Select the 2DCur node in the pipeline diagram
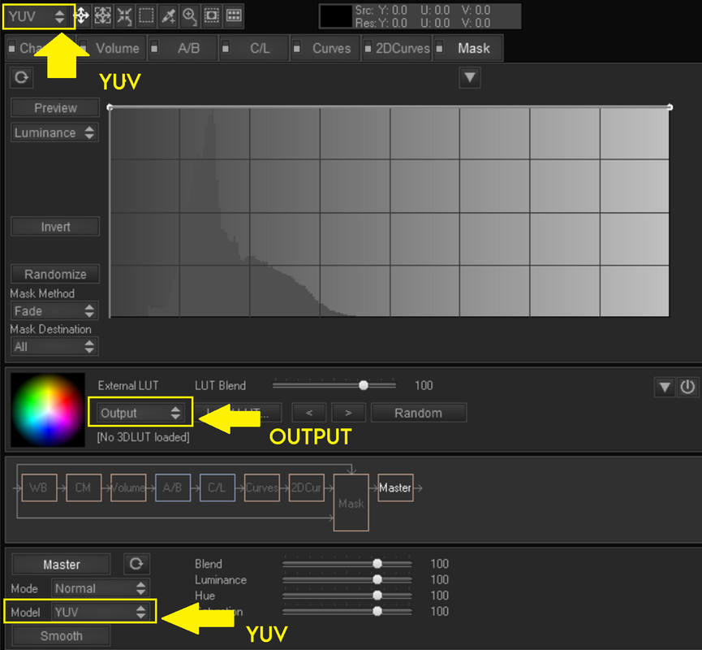Image resolution: width=702 pixels, height=650 pixels. click(x=306, y=487)
